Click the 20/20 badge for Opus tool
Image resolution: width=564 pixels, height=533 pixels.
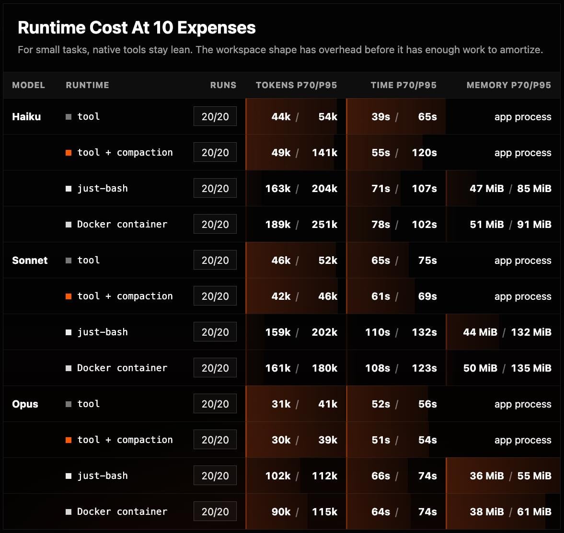click(215, 404)
